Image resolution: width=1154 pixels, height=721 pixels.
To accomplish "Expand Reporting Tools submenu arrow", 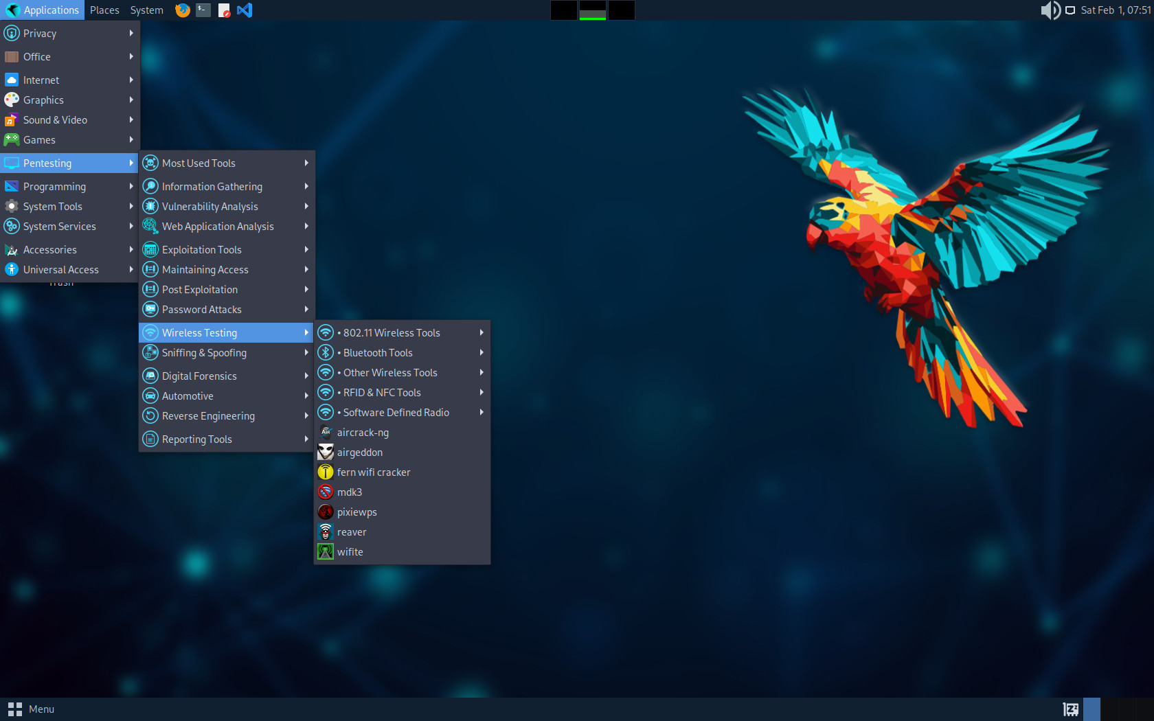I will pyautogui.click(x=306, y=439).
